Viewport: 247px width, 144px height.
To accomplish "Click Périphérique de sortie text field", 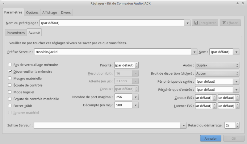I will click(x=214, y=81).
